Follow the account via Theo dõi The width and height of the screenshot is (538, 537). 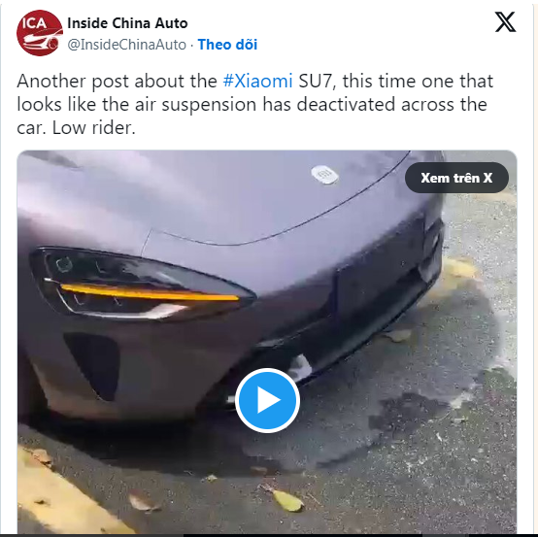click(x=227, y=45)
